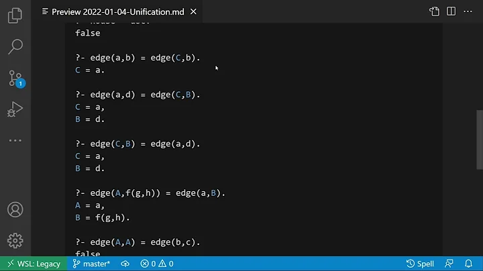Open notifications bell in status bar
483x271 pixels.
click(468, 264)
